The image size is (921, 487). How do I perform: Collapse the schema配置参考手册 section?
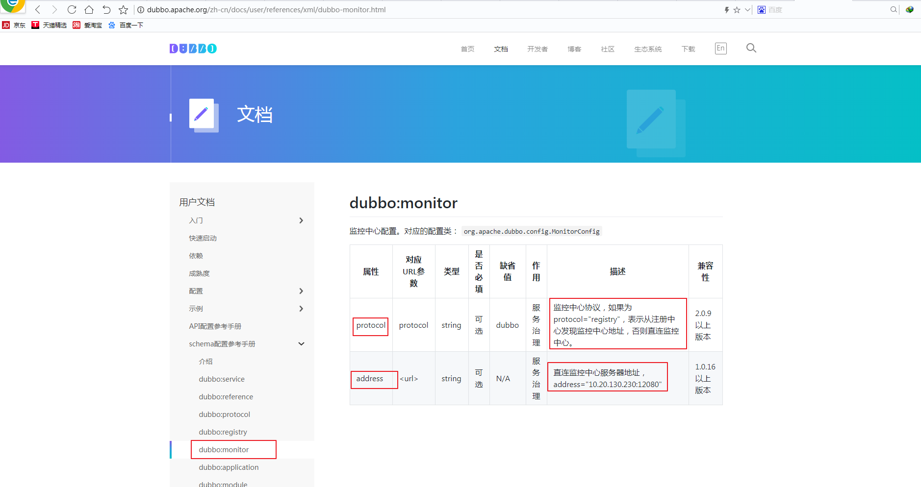tap(301, 343)
